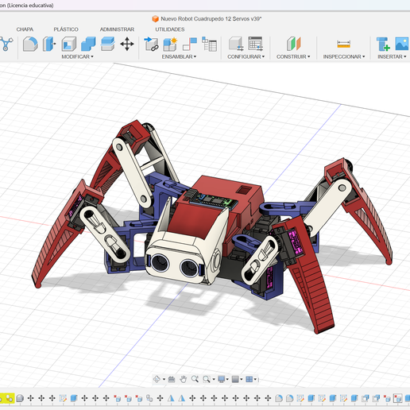Screen dimensions: 410x410
Task: Activate the Zoom magnifier tool
Action: [x=195, y=379]
